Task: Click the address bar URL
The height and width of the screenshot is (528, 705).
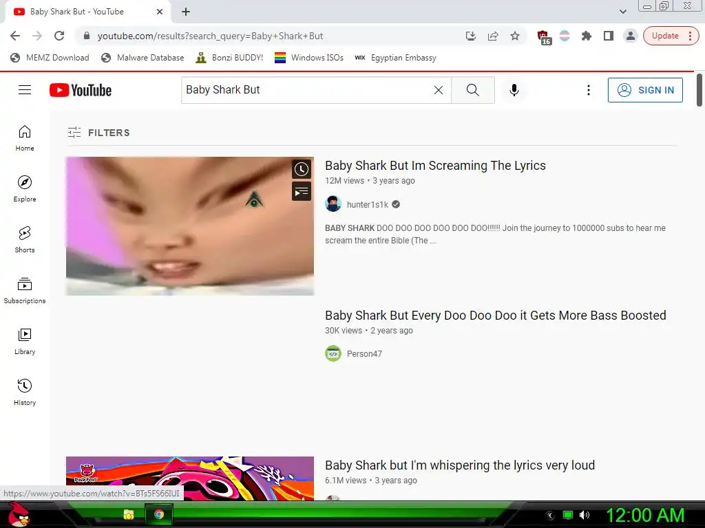Action: pyautogui.click(x=210, y=36)
